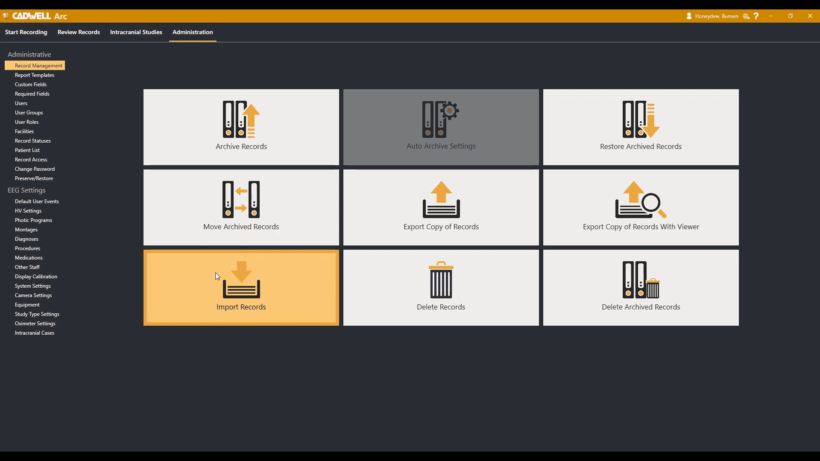
Task: Open Montages under EEG Settings
Action: [x=26, y=230]
